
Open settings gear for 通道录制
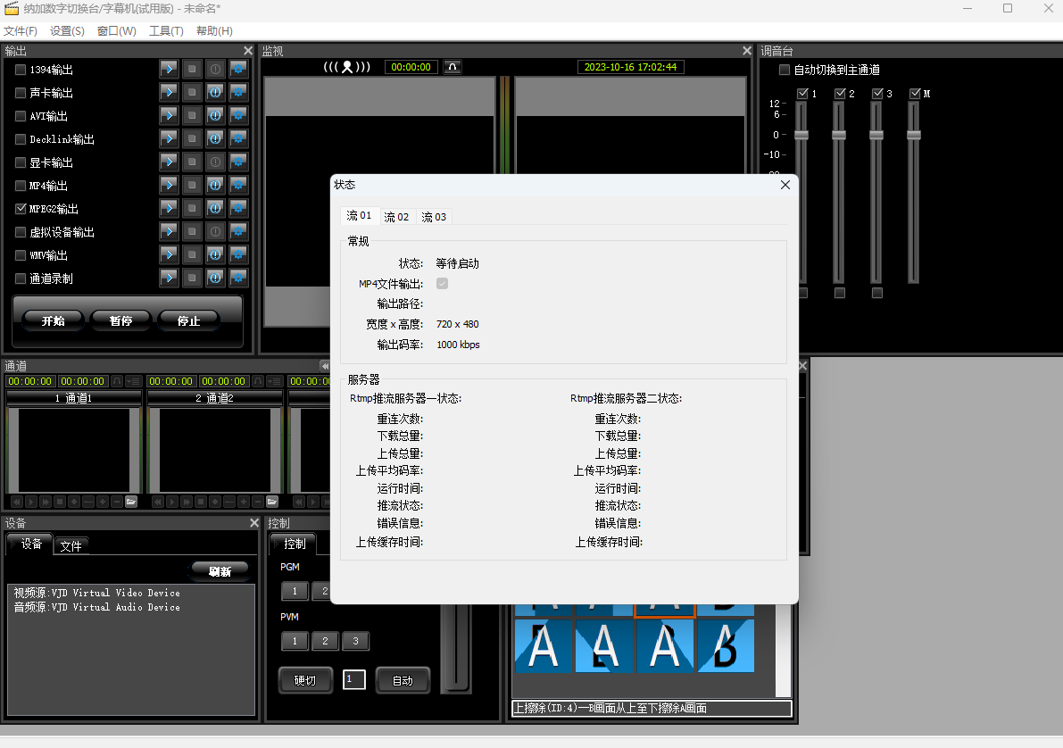tap(238, 278)
